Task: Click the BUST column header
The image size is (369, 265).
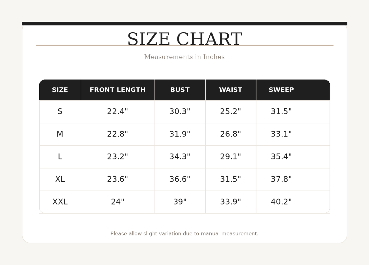Action: pyautogui.click(x=180, y=90)
